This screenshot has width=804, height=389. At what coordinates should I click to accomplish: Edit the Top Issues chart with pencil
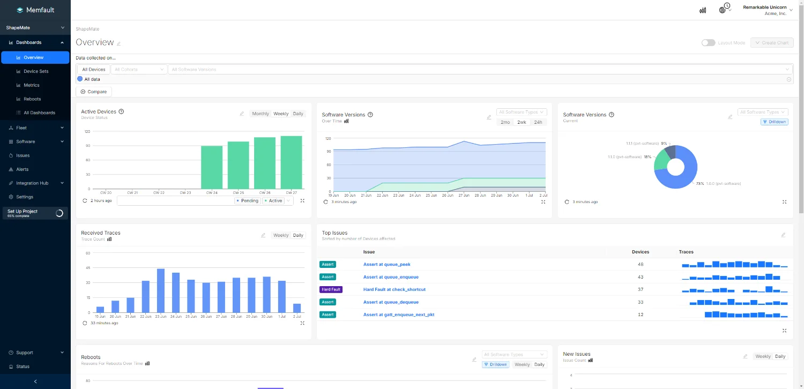(x=783, y=235)
